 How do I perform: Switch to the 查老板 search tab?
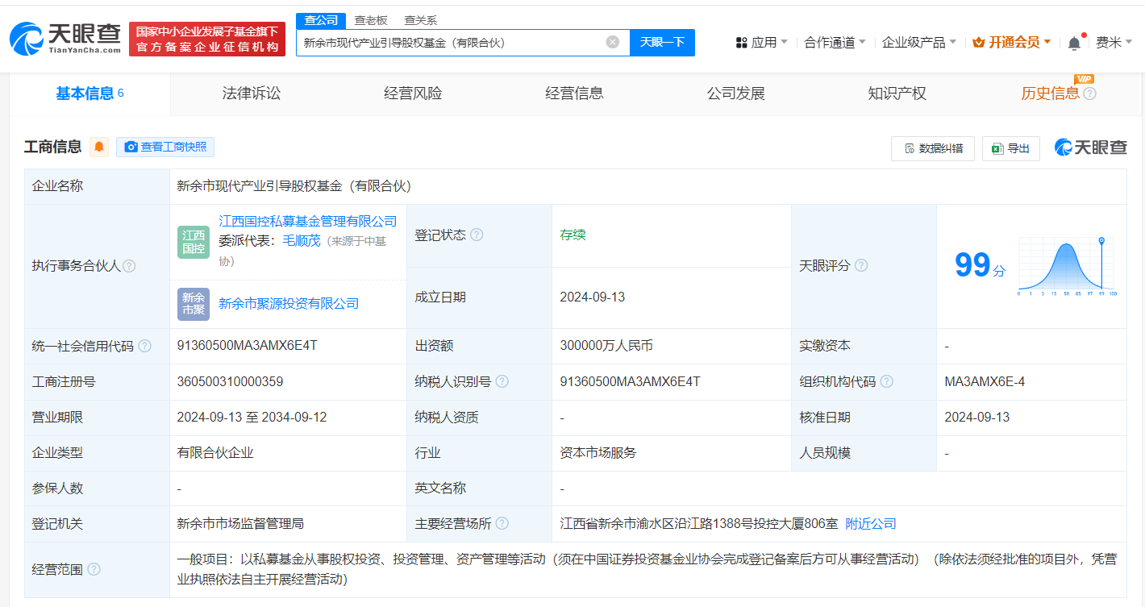point(371,20)
